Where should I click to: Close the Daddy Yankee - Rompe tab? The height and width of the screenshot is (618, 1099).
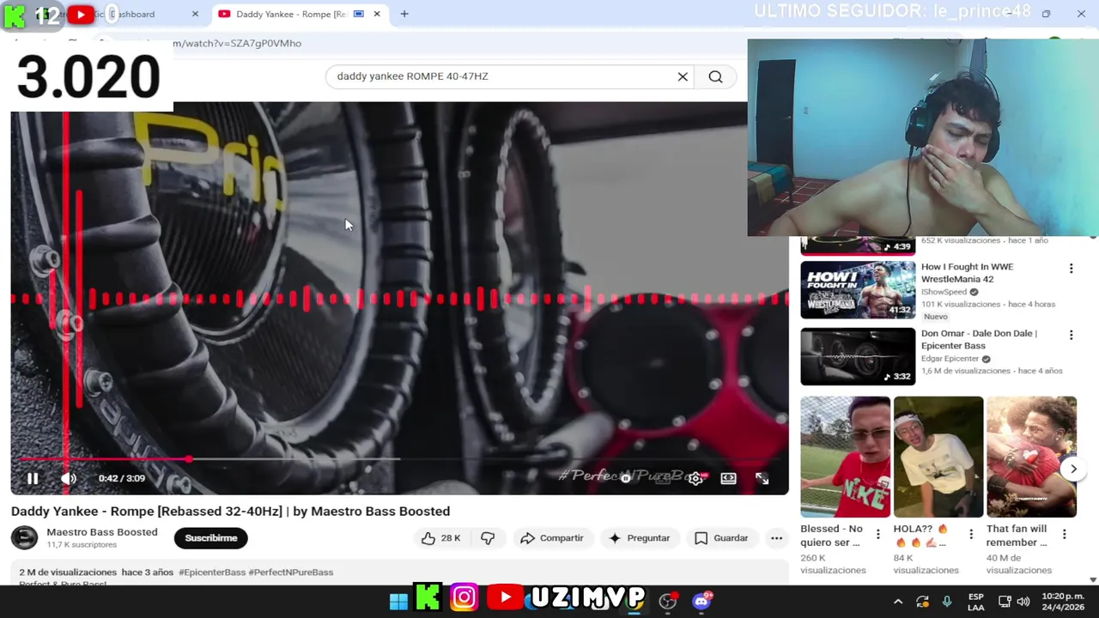point(377,14)
